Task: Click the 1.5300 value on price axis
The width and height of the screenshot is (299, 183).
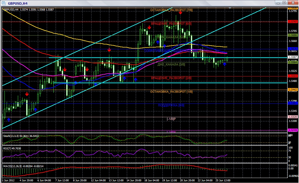Action: click(293, 121)
